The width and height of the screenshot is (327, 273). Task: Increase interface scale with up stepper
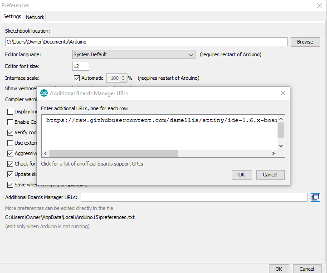(x=123, y=76)
